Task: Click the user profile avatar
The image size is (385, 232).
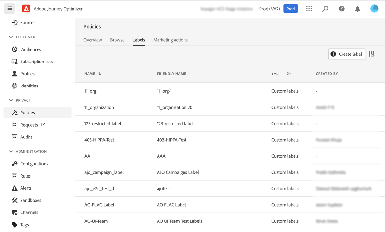Action: [x=374, y=9]
